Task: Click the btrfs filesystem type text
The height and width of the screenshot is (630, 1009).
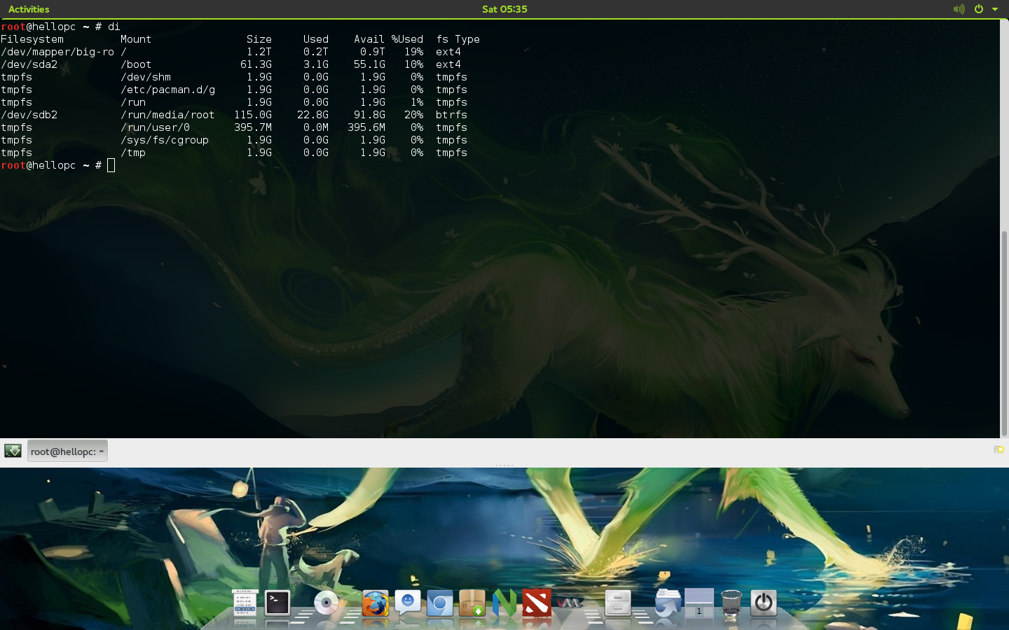Action: click(x=451, y=115)
